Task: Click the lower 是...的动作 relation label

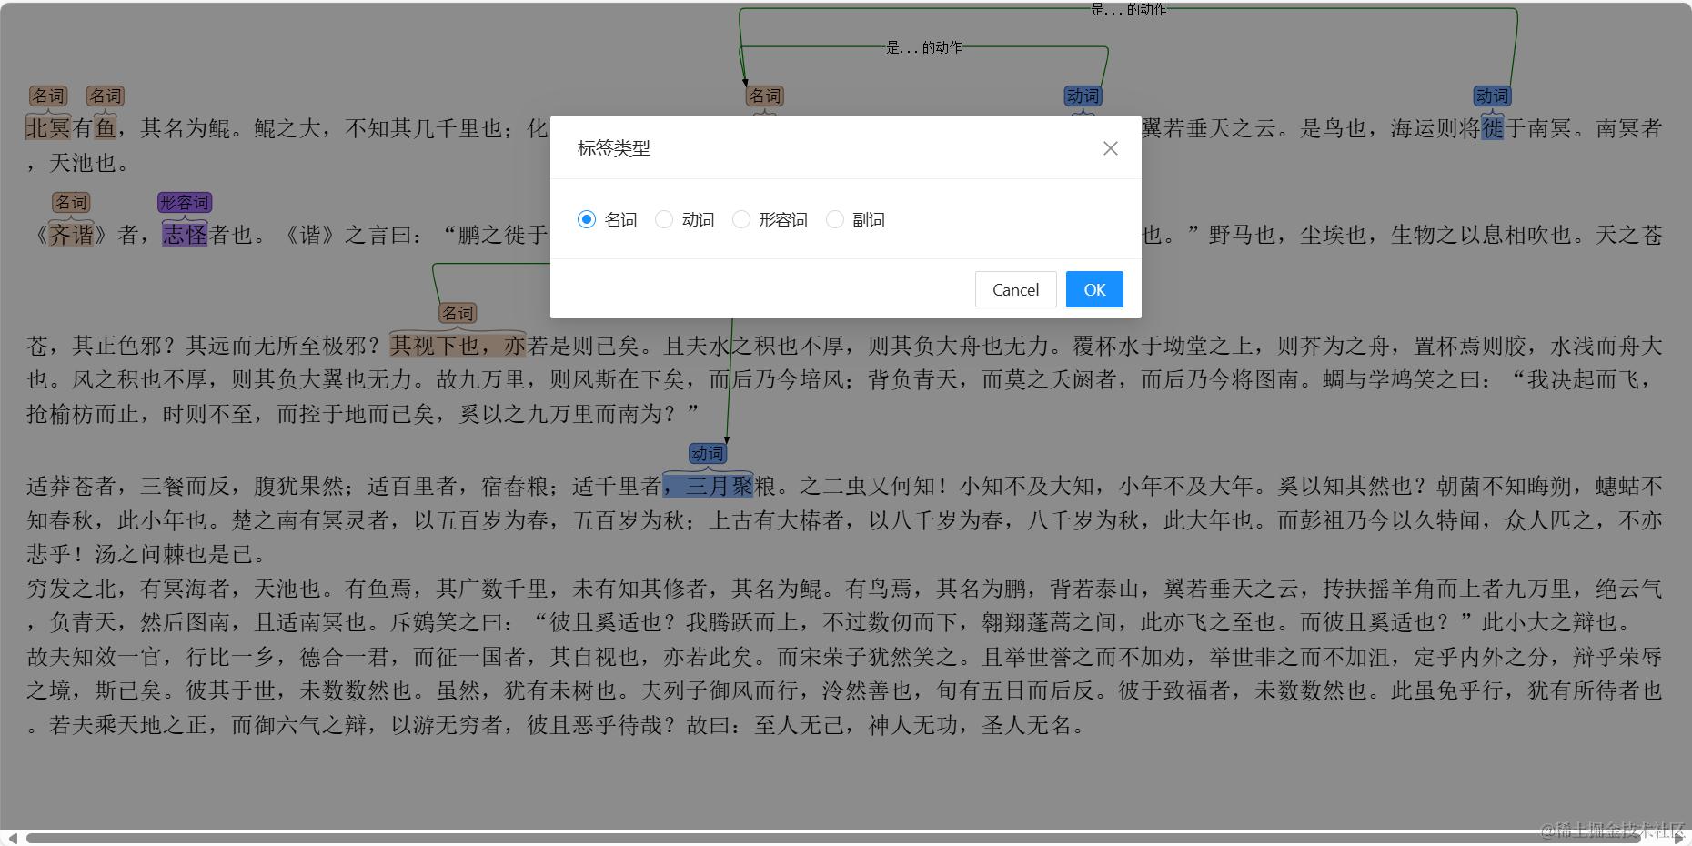Action: [x=926, y=47]
